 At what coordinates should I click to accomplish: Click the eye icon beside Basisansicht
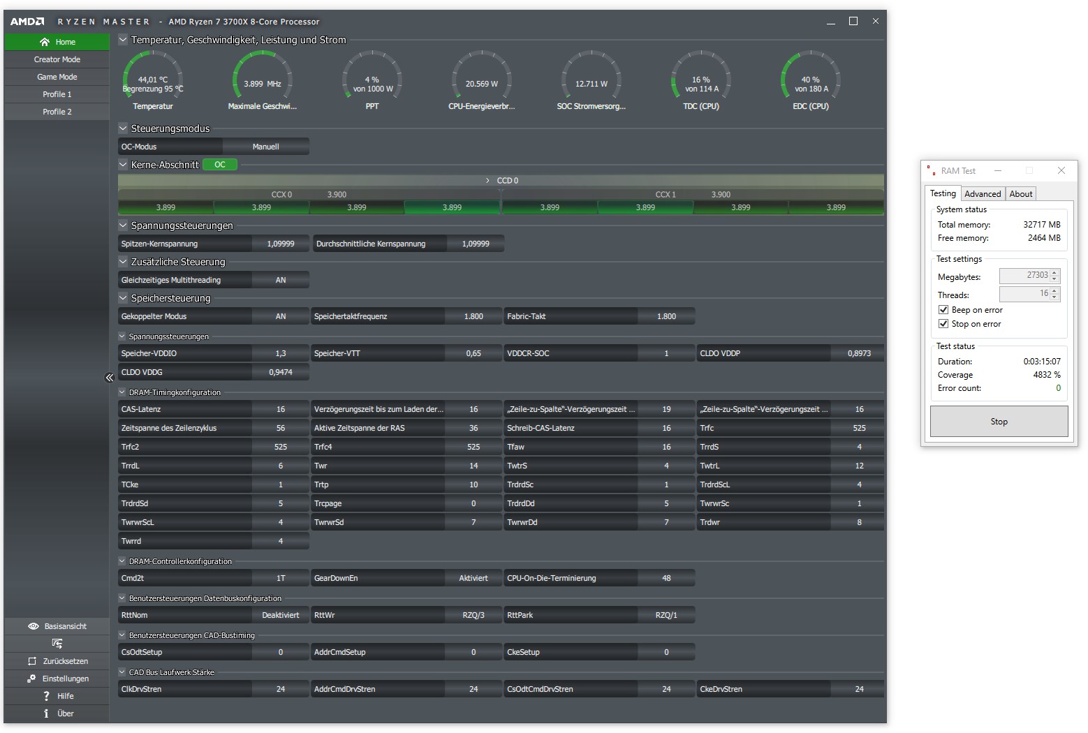point(33,626)
